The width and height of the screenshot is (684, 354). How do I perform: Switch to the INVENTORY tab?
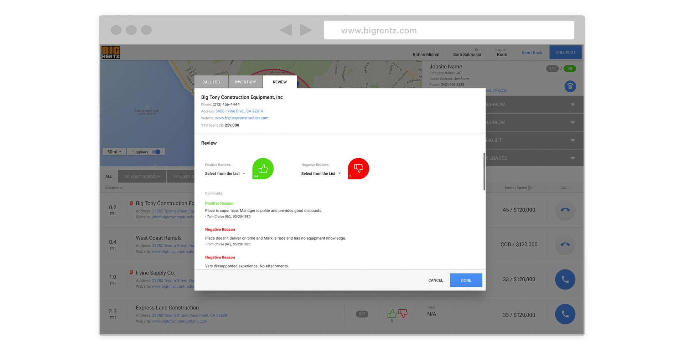click(245, 82)
